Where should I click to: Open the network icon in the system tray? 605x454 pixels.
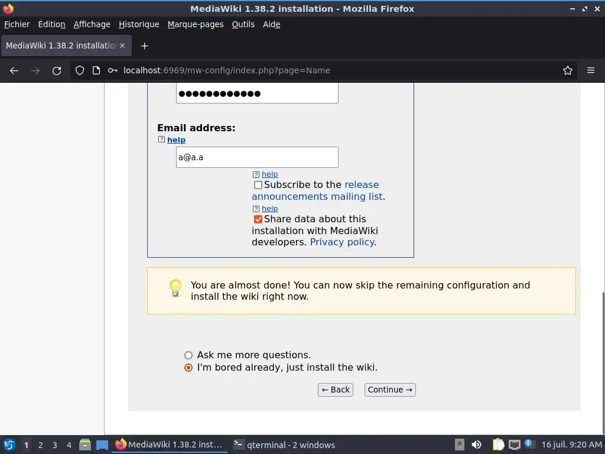coord(515,445)
